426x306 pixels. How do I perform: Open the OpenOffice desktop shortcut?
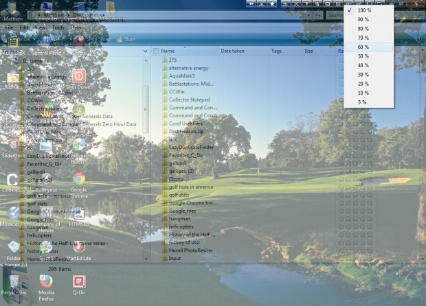(x=77, y=11)
